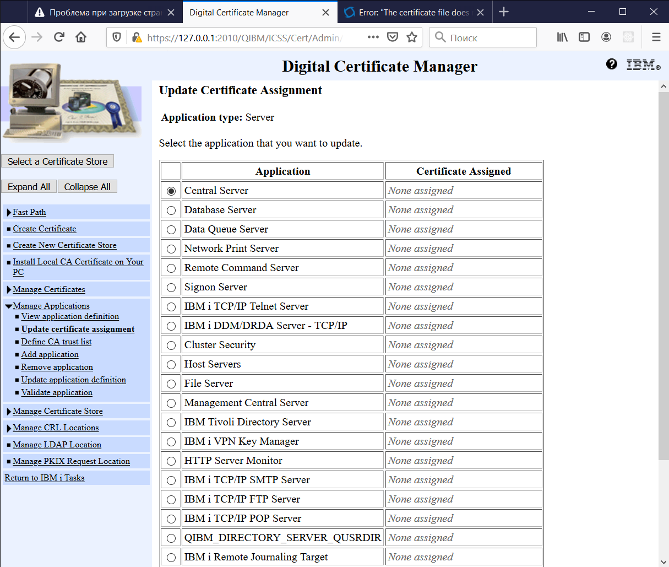Bookmark this page with the star
669x567 pixels.
pyautogui.click(x=412, y=37)
